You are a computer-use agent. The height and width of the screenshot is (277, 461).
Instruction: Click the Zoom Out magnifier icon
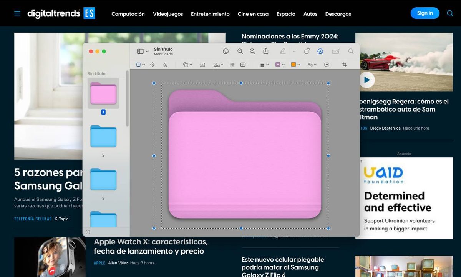coord(240,51)
